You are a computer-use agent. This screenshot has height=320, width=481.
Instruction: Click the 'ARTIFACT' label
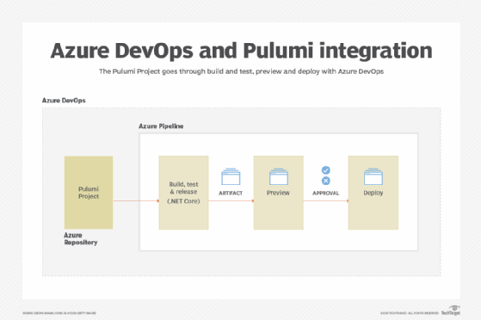231,194
